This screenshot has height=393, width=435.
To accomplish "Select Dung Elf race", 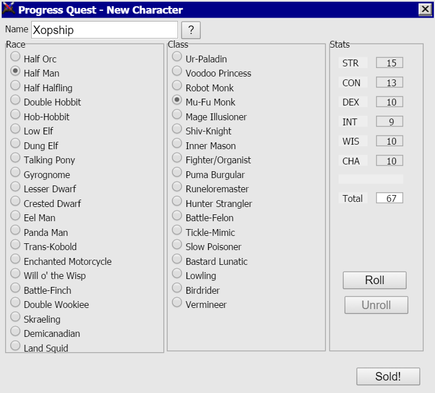I will (15, 143).
